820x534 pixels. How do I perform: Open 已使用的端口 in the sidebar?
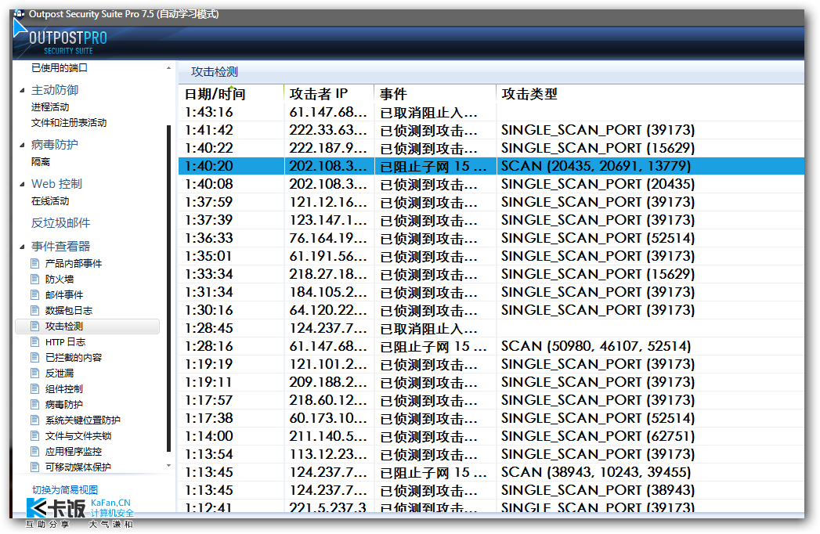click(59, 68)
